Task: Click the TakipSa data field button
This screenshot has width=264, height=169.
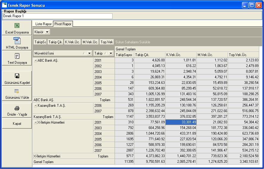Action: click(40, 42)
